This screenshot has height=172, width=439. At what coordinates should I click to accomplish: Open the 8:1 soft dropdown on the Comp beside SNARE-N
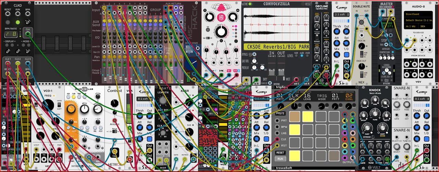pos(422,99)
